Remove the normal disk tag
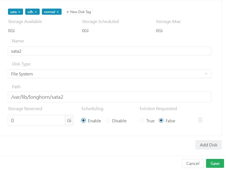The width and height of the screenshot is (226, 170). pos(58,12)
